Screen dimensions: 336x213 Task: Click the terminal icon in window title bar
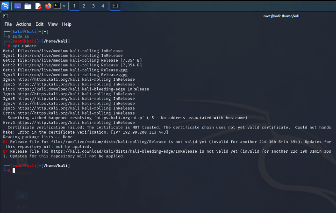(x=6, y=16)
